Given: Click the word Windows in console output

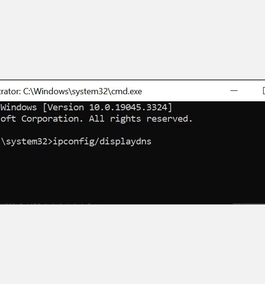Looking at the screenshot, I should coord(18,107).
